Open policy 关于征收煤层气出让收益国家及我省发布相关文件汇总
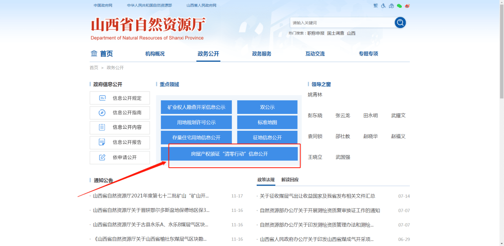This screenshot has height=246, width=504. (318, 196)
